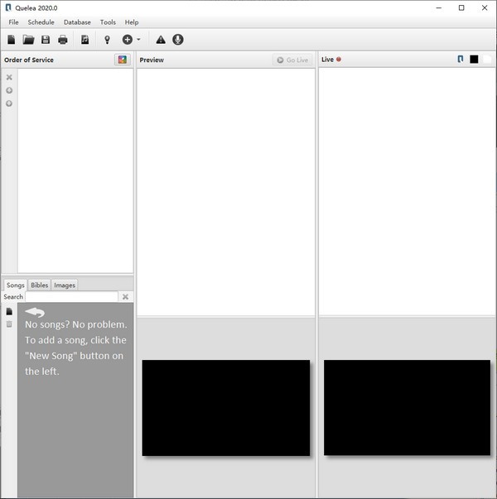497x499 pixels.
Task: Open the colorful theme button in Order of Service
Action: coord(123,60)
